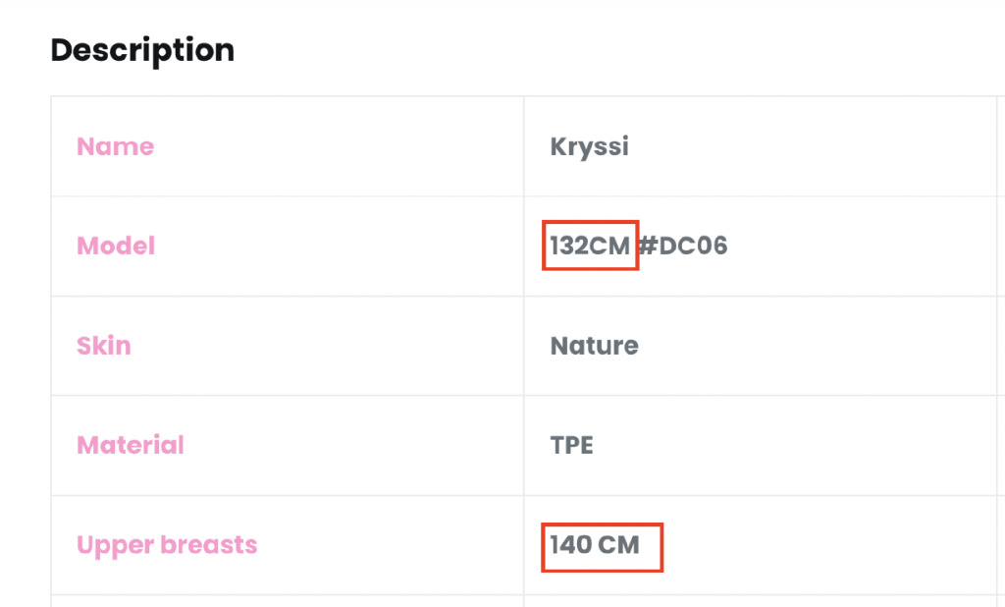Click the Description heading
This screenshot has height=607, width=1005.
(x=142, y=50)
